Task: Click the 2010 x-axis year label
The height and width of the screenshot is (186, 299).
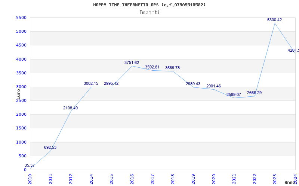Action: coord(30,179)
